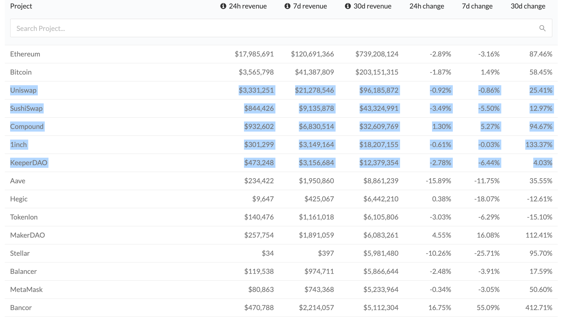Sort by 7d revenue column header

tap(310, 6)
